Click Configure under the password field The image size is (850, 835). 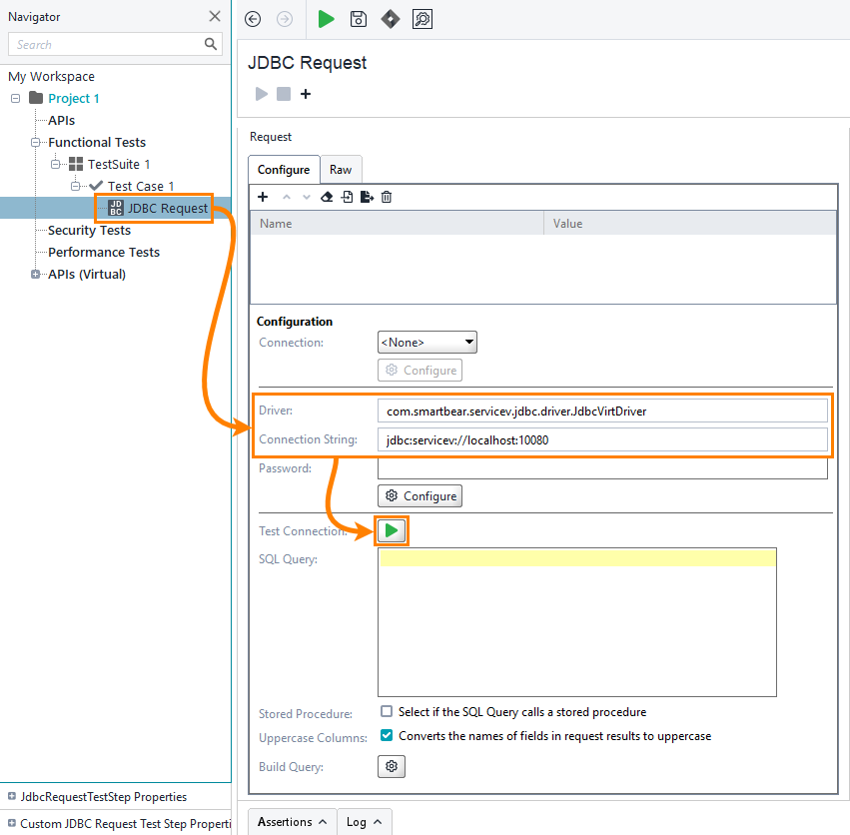420,495
